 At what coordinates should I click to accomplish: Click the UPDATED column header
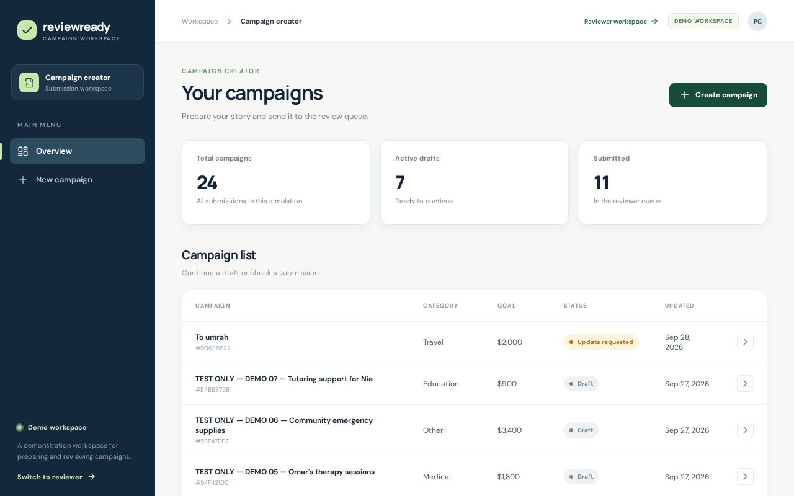pos(679,306)
